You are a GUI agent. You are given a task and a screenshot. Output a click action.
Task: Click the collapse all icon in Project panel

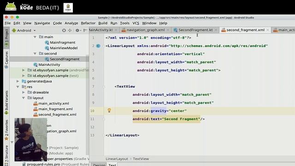tap(70, 30)
